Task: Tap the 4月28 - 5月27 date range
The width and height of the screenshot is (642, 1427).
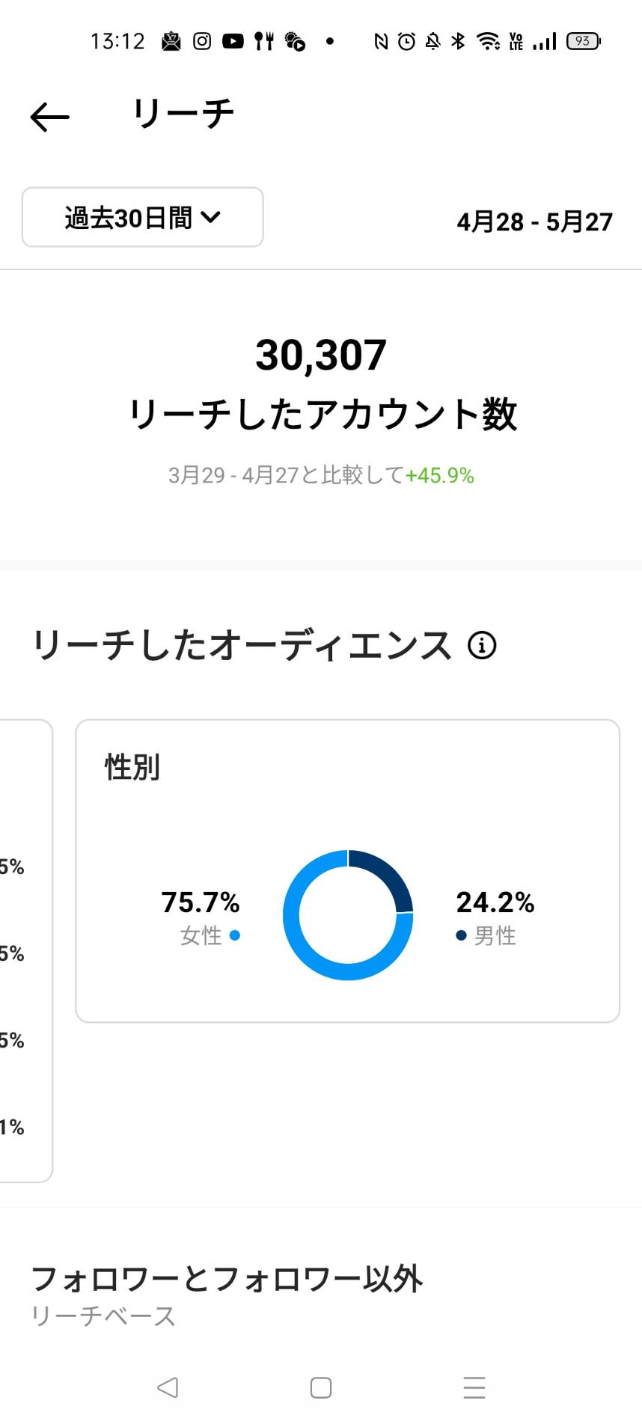Action: coord(535,221)
